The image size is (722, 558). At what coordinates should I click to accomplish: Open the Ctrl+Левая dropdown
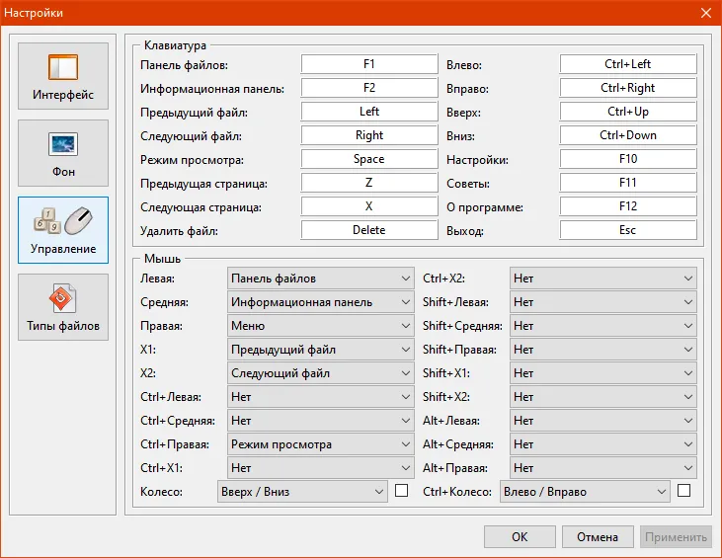pyautogui.click(x=320, y=397)
